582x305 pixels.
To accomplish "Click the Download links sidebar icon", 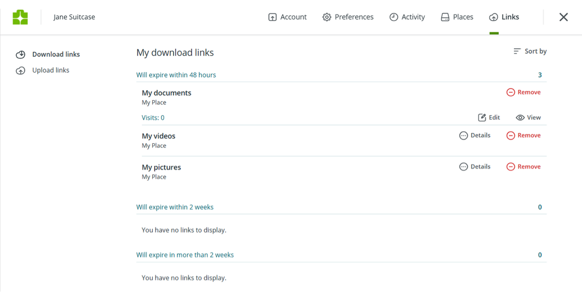I will point(20,54).
